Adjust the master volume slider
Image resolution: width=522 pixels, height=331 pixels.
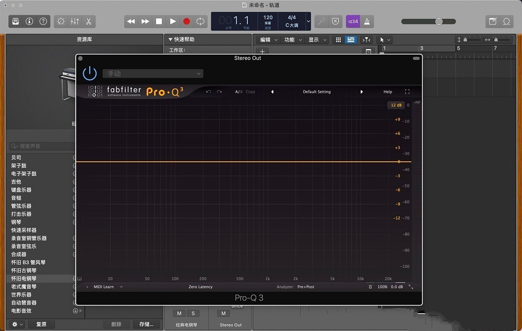[x=439, y=21]
